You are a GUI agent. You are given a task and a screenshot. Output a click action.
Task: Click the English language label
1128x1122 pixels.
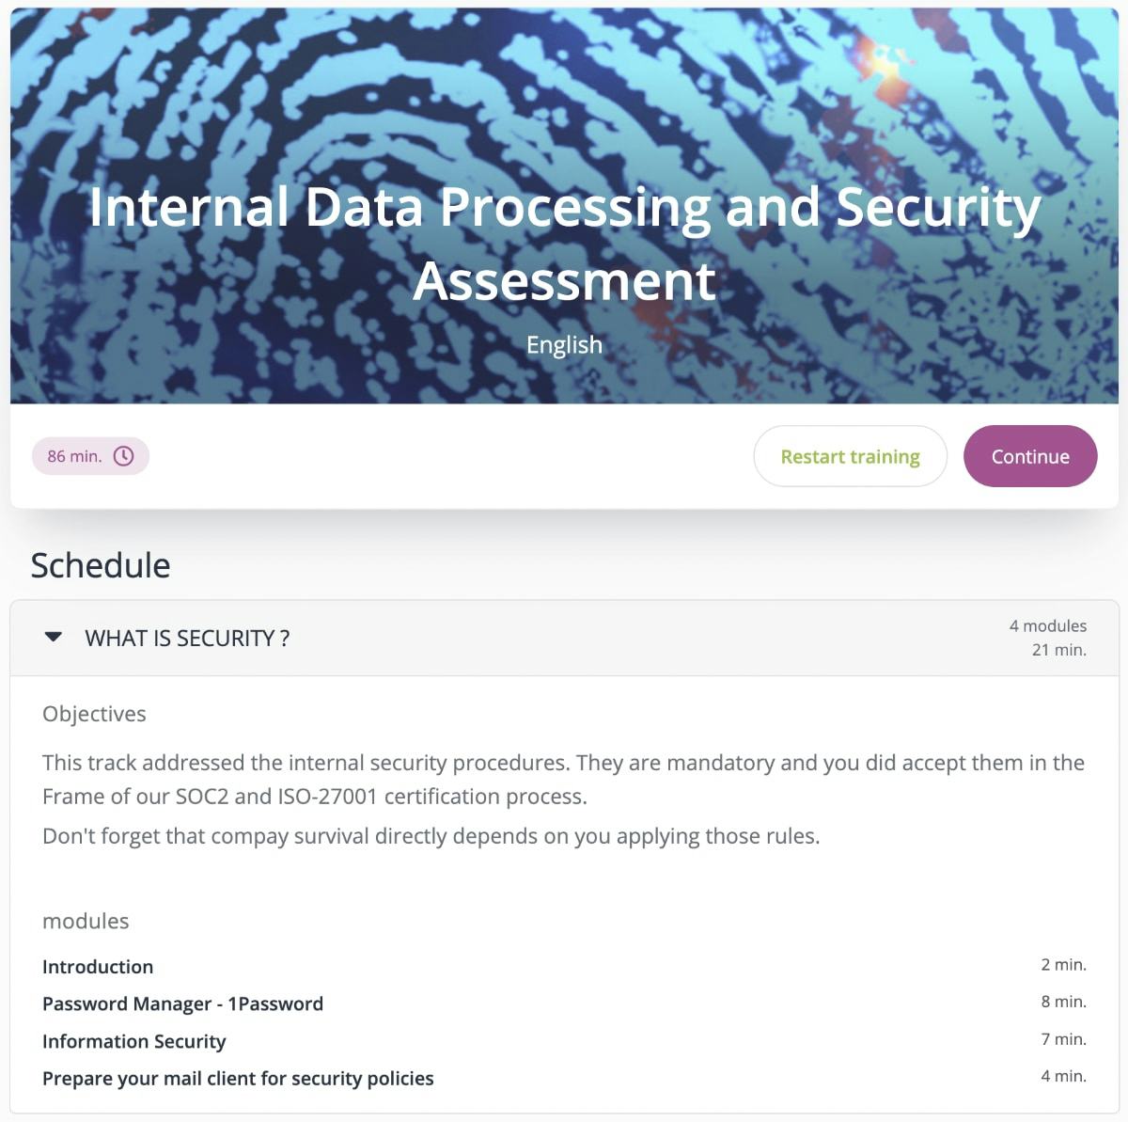click(x=564, y=344)
